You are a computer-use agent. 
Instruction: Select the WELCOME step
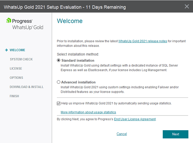click(x=17, y=50)
